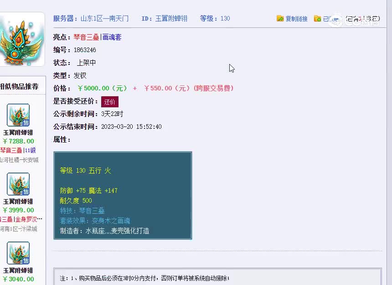Click the ￥5000.00（元） price
Image resolution: width=392 pixels, height=285 pixels.
[102, 88]
